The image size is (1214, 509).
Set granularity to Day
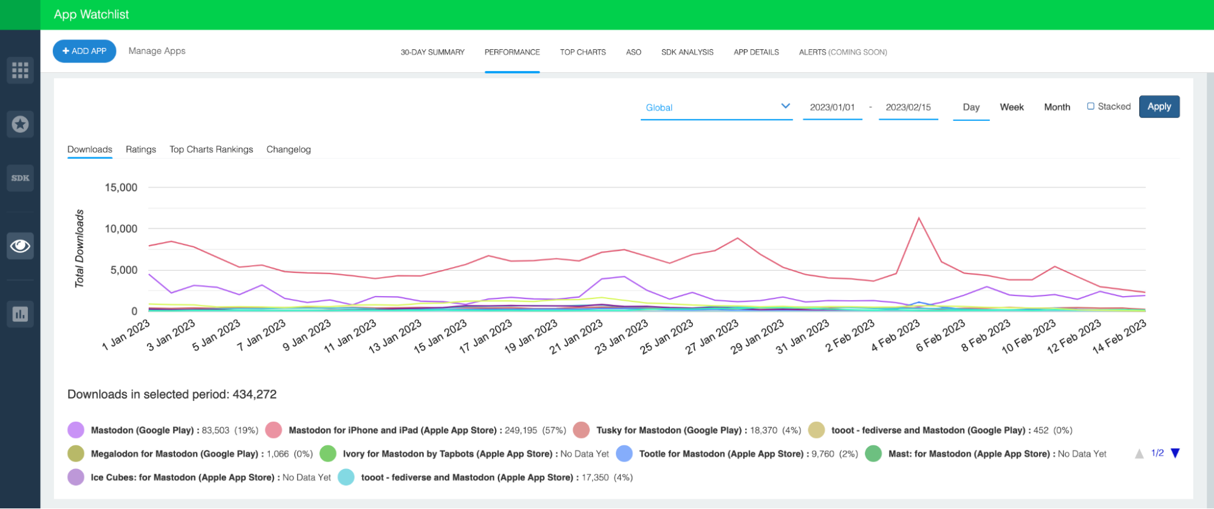pos(971,107)
